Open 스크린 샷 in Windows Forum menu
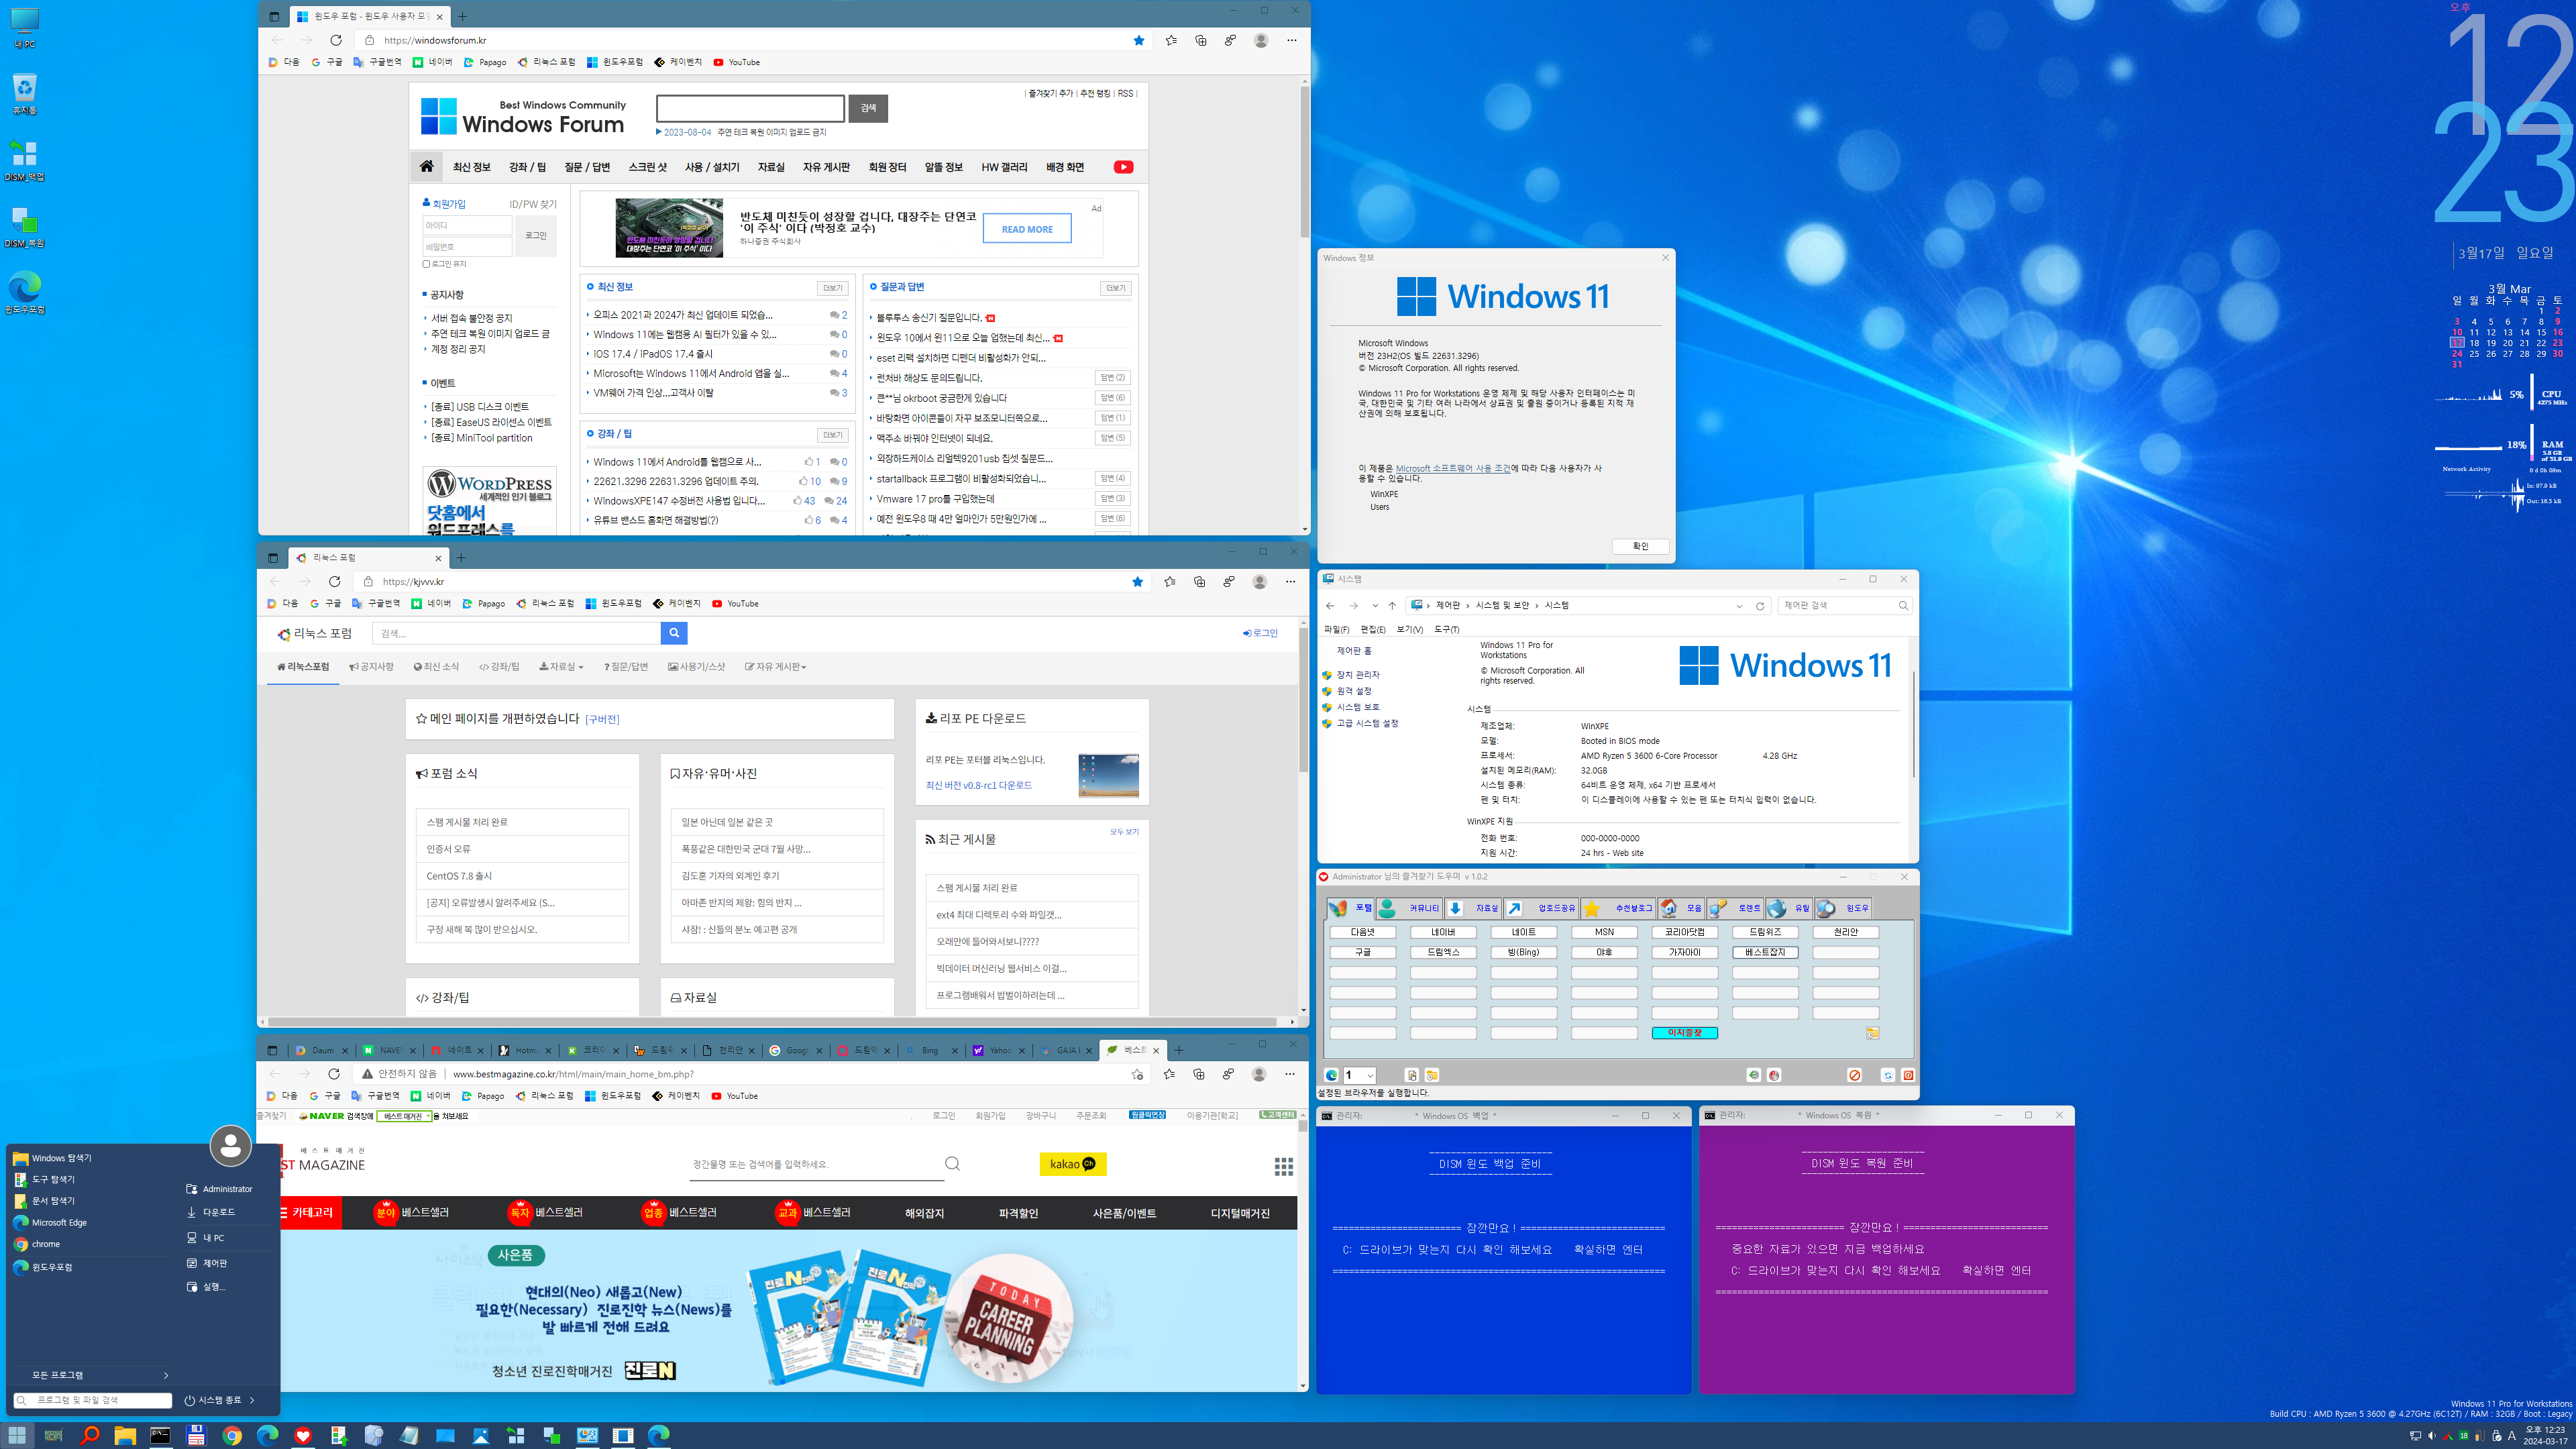 647,167
